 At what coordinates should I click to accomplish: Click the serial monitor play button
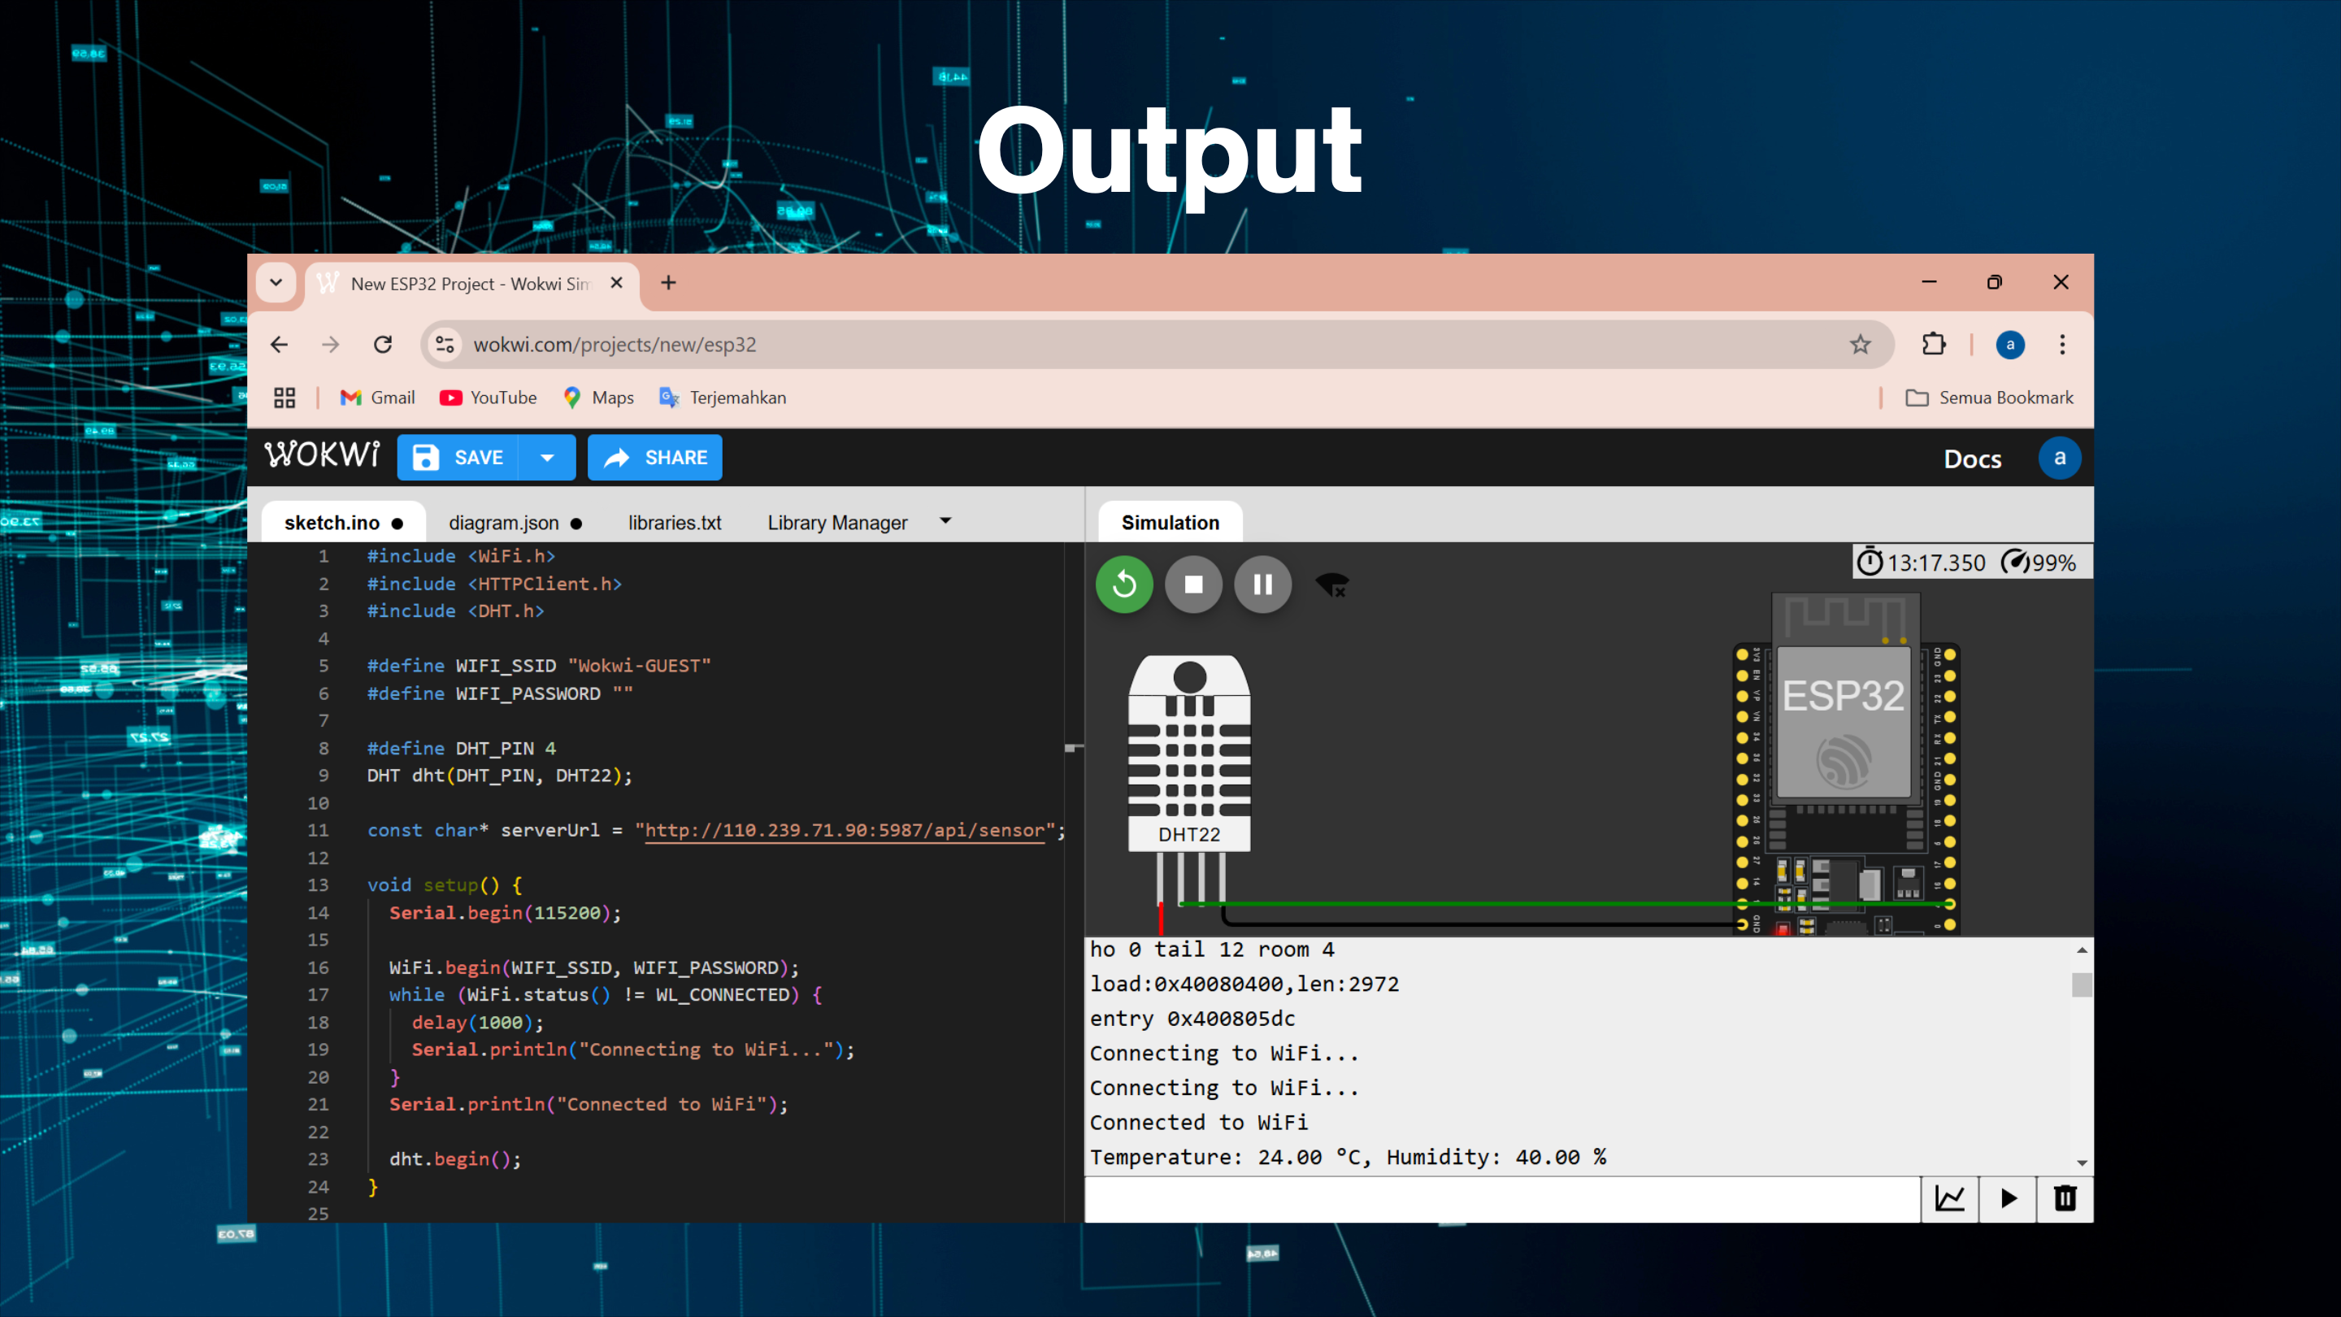2008,1199
